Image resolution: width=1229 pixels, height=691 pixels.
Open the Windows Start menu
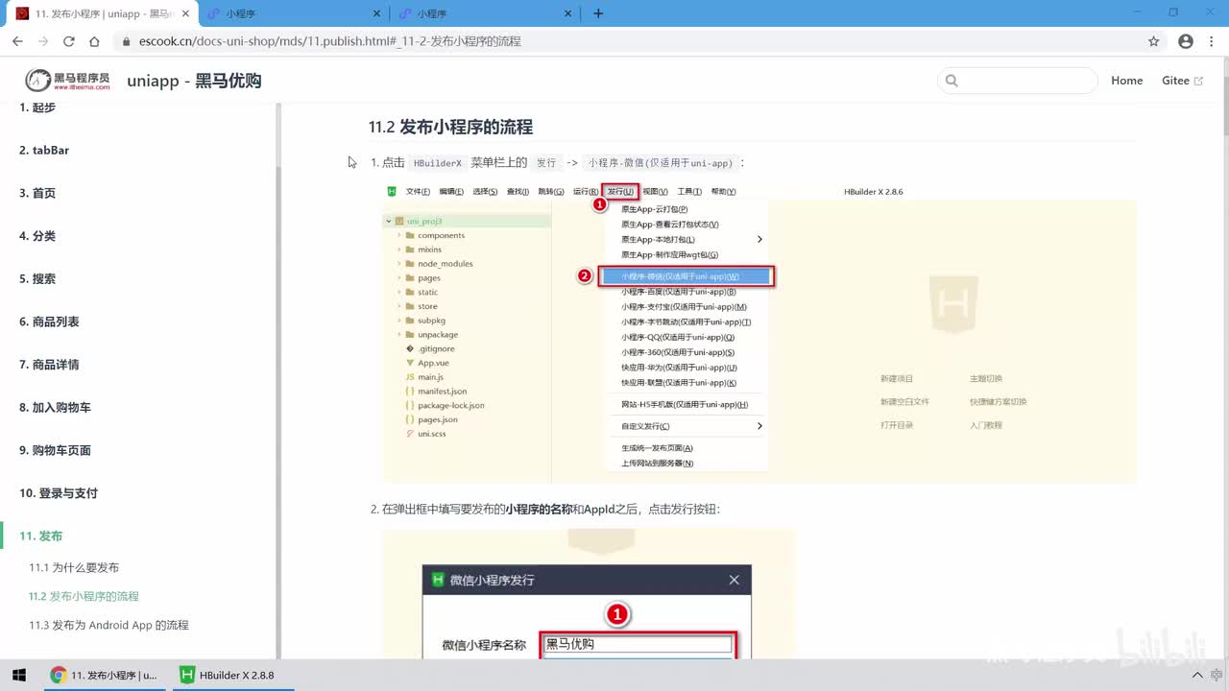19,675
